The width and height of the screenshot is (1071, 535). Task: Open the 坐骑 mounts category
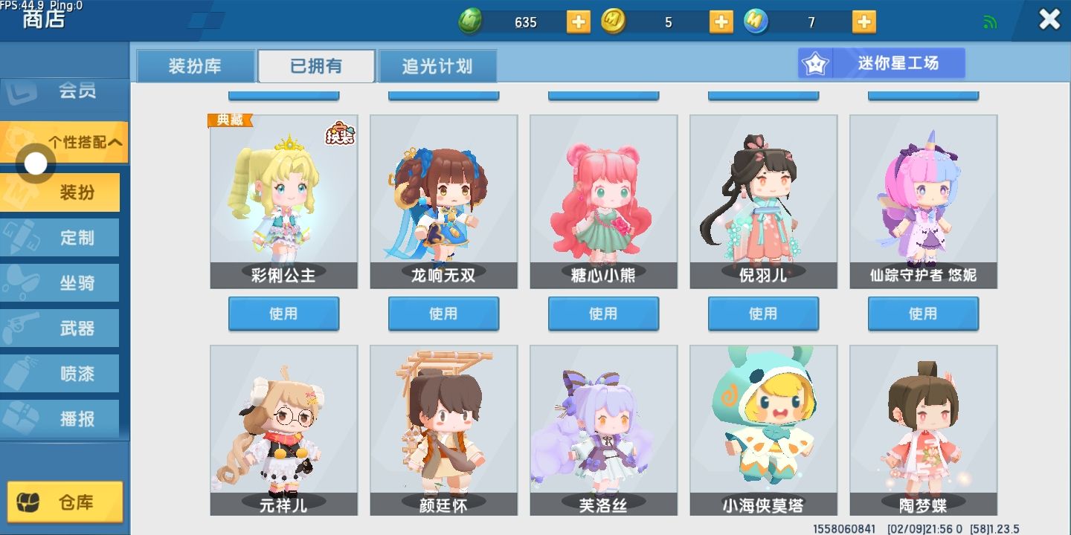click(x=59, y=283)
